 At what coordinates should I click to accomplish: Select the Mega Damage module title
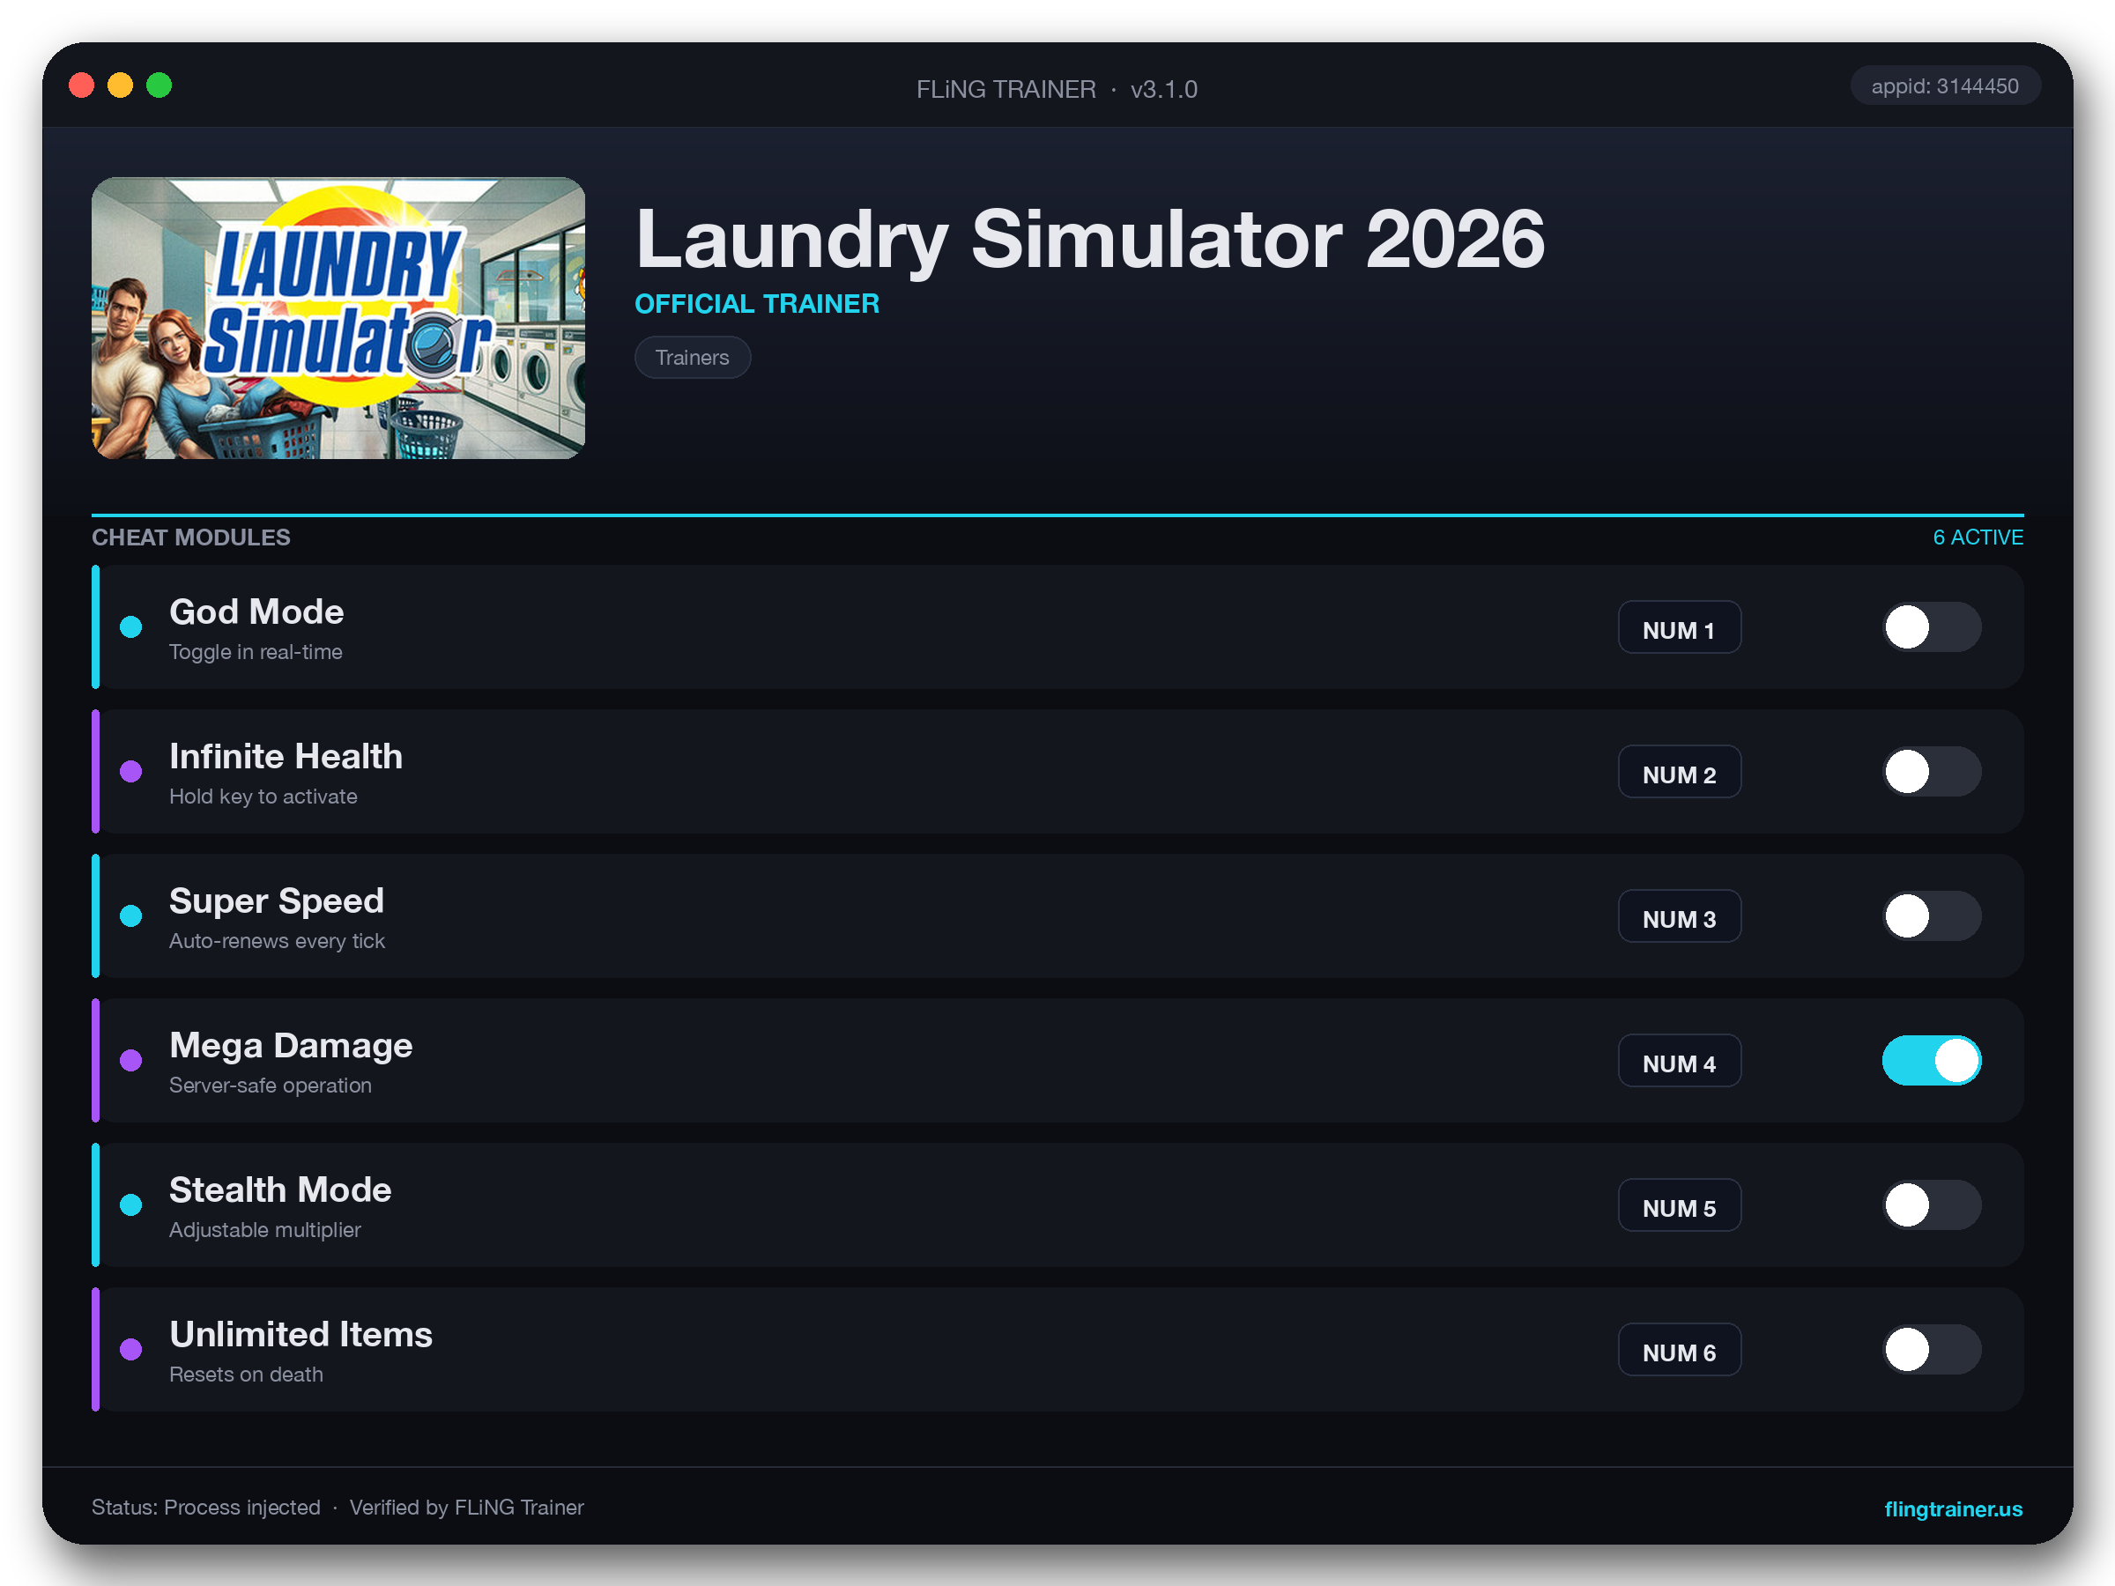tap(291, 1045)
